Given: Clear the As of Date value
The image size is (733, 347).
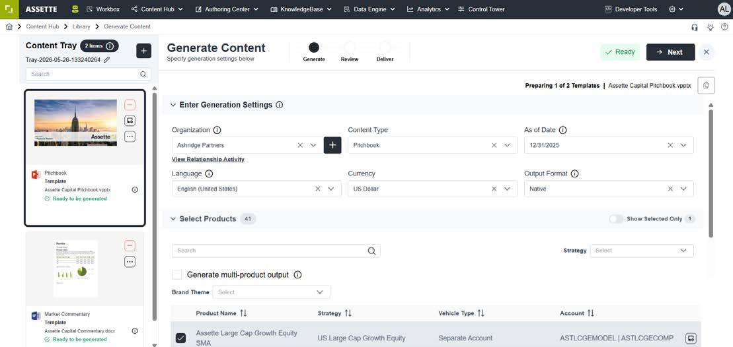Looking at the screenshot, I should click(x=670, y=145).
